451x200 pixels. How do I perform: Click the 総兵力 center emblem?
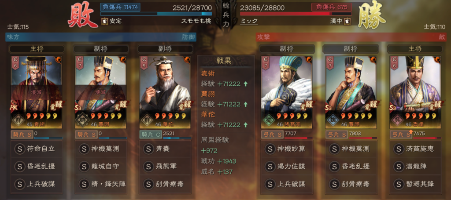226,15
